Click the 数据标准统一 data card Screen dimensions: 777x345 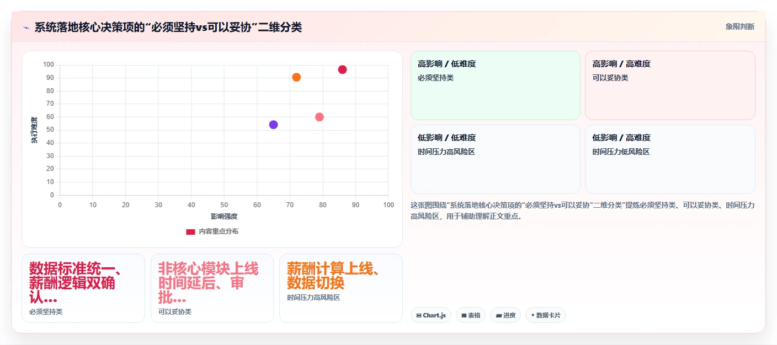[83, 288]
